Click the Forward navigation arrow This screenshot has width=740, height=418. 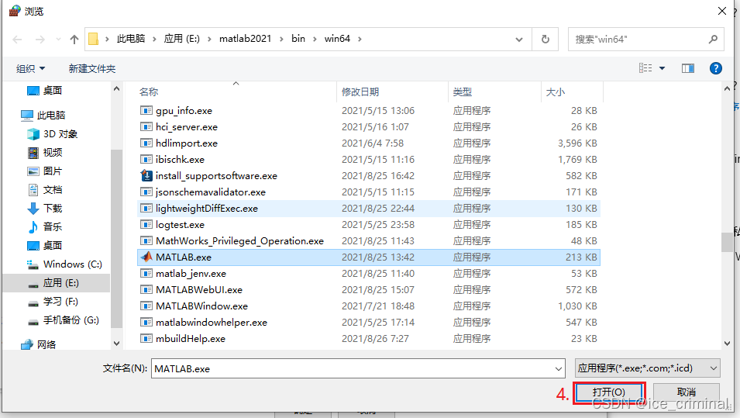click(40, 40)
